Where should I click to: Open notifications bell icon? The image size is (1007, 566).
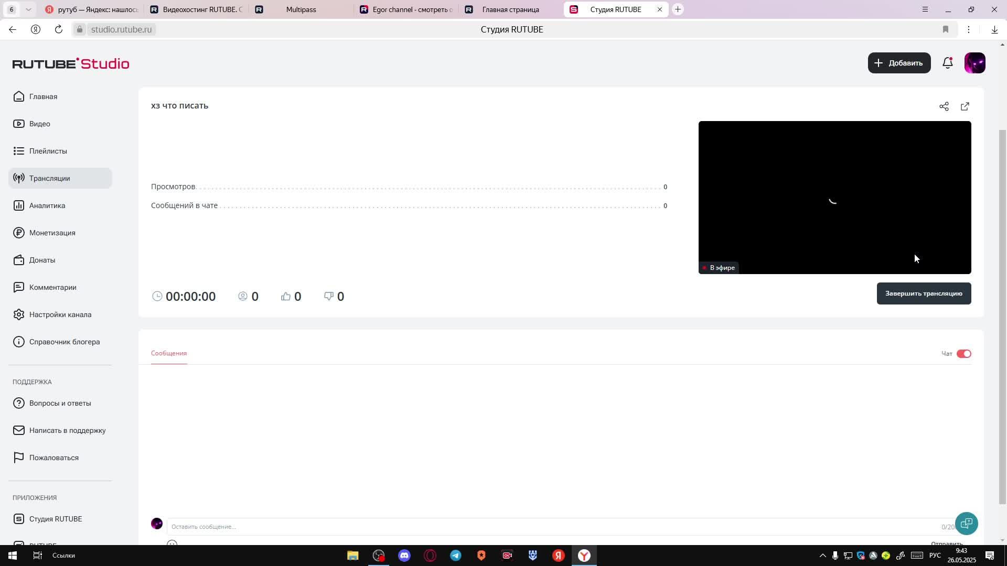coord(948,63)
